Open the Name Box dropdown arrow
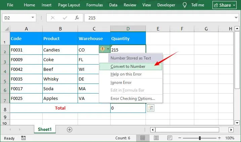241x142 pixels. tap(33, 18)
